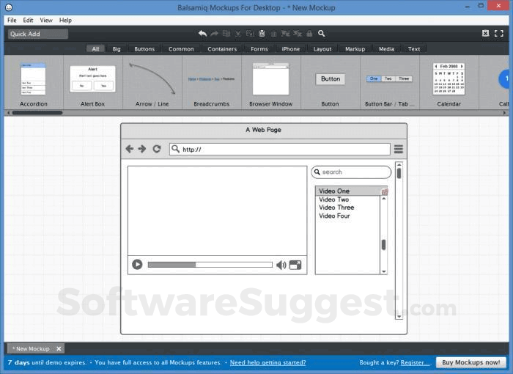Click Buy Mockups now button
This screenshot has height=374, width=513.
471,362
